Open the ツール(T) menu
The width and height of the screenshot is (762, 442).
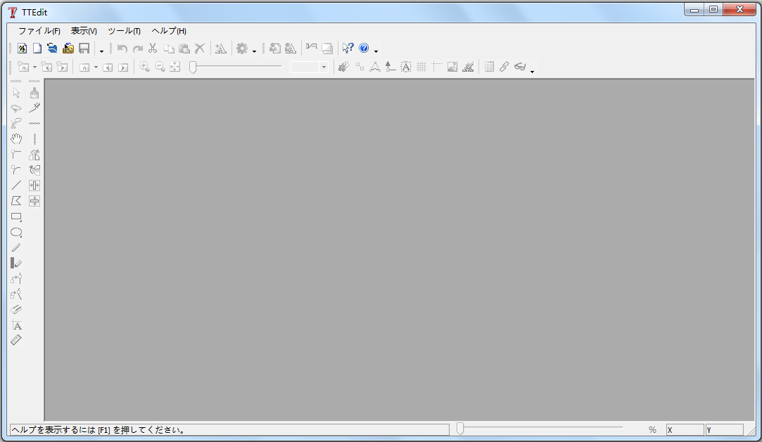coord(124,31)
